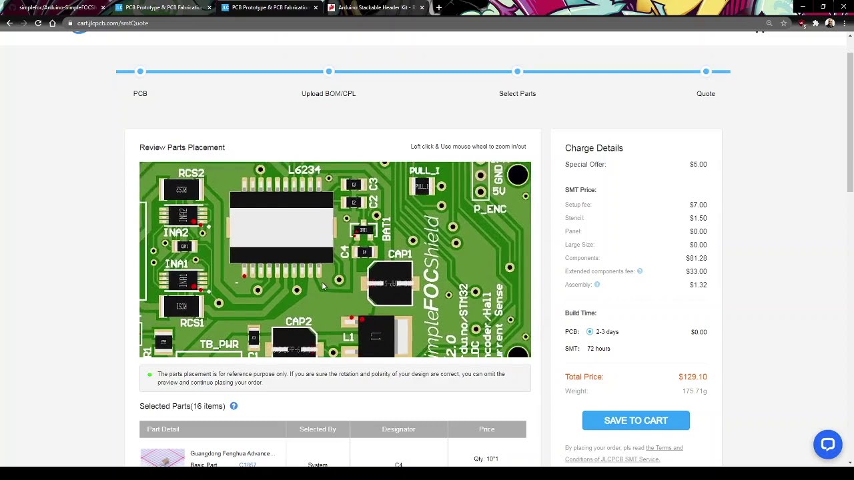The height and width of the screenshot is (480, 854).
Task: Click the PCB parts placement preview
Action: 335,259
